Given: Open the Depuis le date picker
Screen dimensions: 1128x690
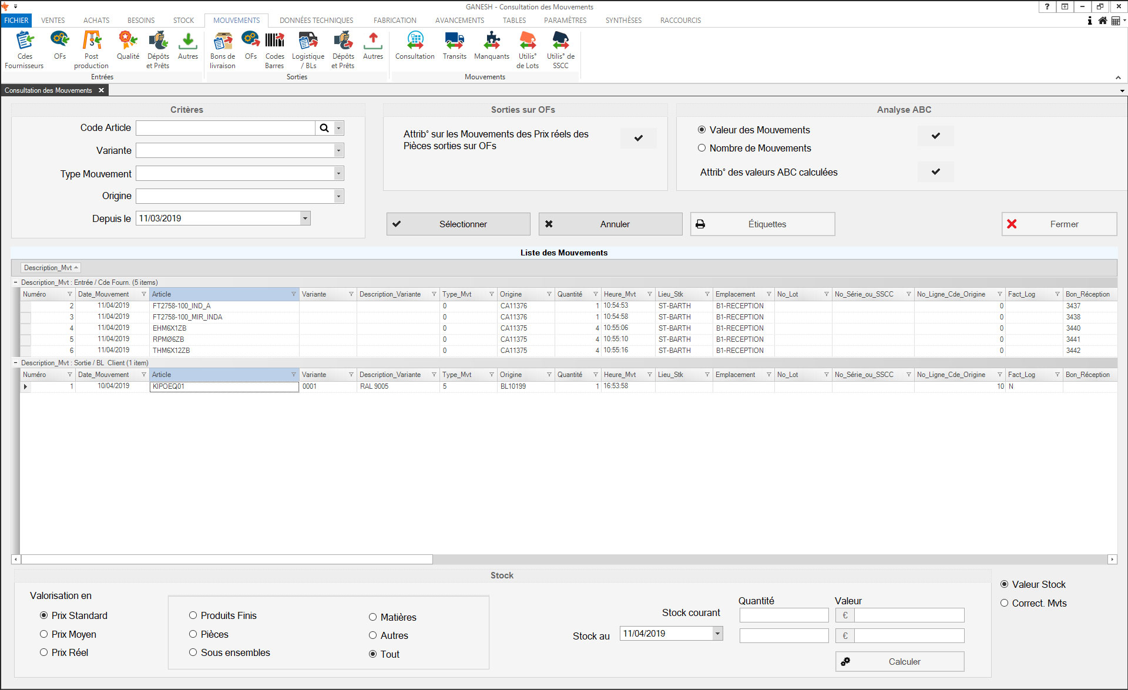Looking at the screenshot, I should click(x=305, y=218).
